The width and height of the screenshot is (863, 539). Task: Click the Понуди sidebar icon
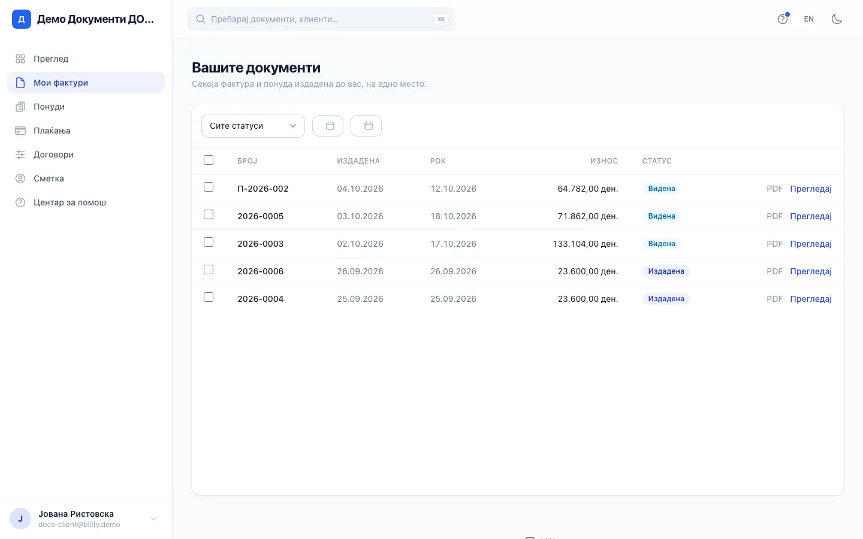[x=20, y=107]
